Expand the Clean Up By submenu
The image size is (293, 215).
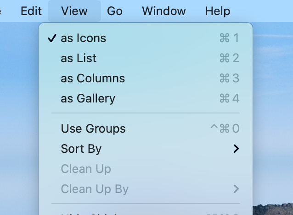[x=146, y=189]
